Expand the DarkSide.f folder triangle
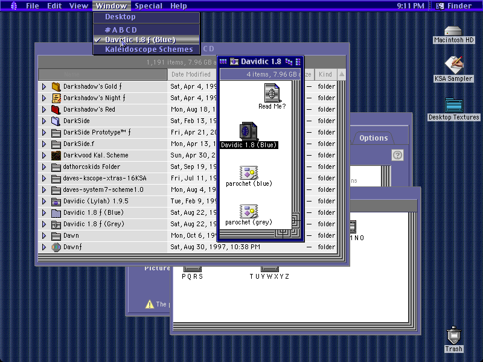 [x=44, y=144]
